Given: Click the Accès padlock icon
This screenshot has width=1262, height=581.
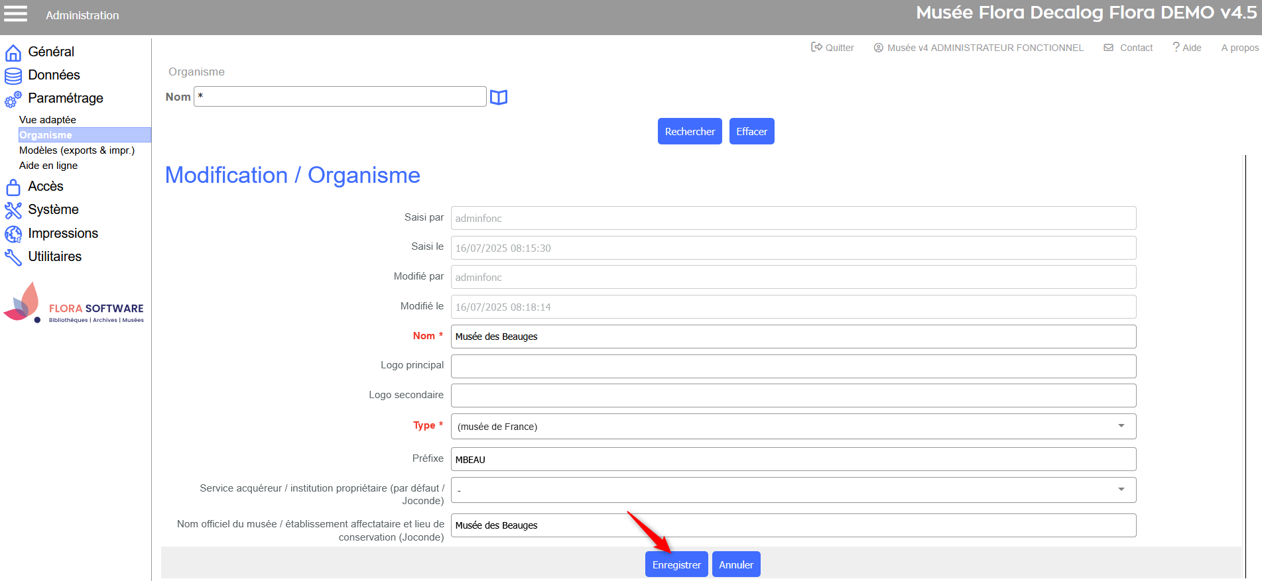Looking at the screenshot, I should coord(13,187).
